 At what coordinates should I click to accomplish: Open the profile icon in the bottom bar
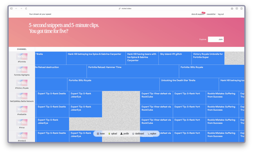pos(121,134)
